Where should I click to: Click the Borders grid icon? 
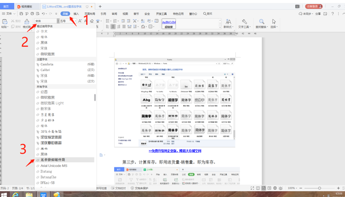coord(150,27)
